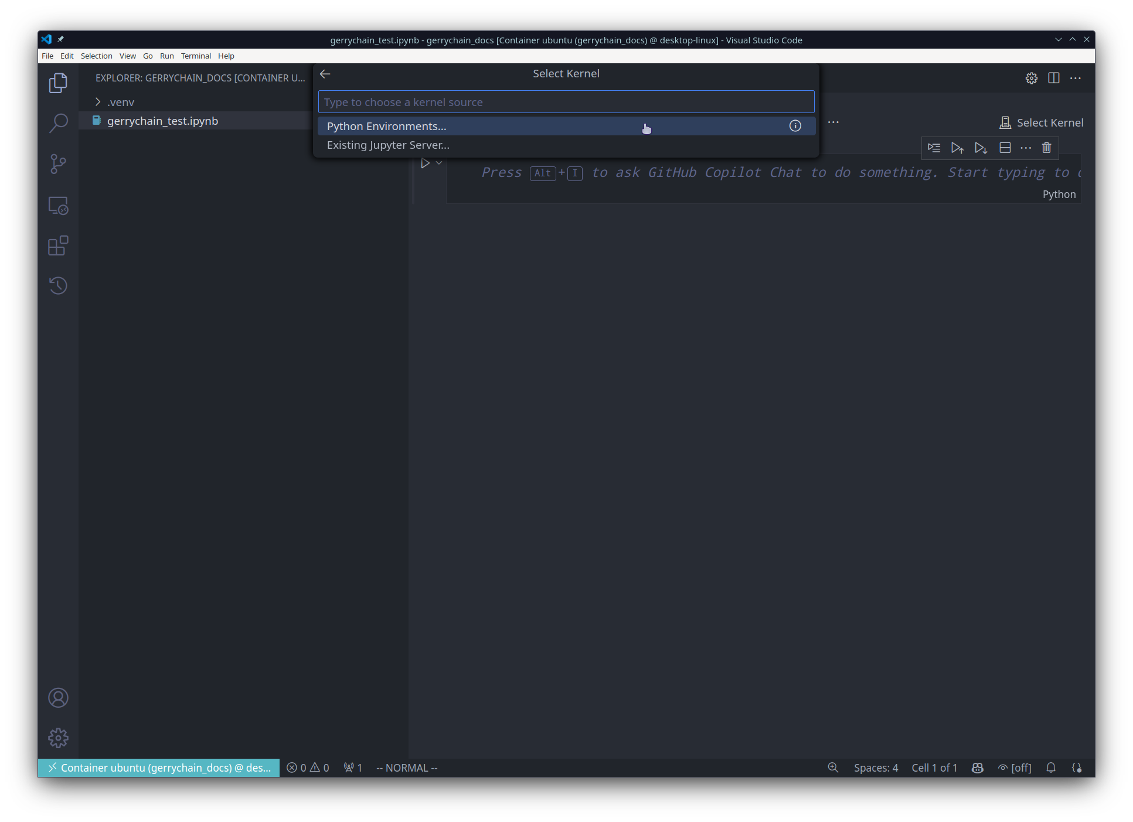Open the Extensions sidebar icon
The width and height of the screenshot is (1133, 822).
58,246
